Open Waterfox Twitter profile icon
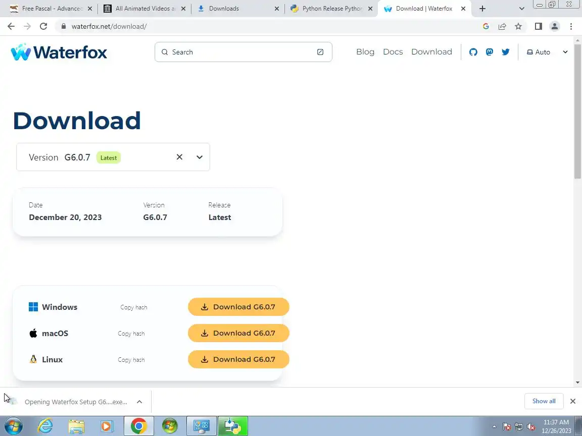Image resolution: width=582 pixels, height=436 pixels. (x=506, y=52)
